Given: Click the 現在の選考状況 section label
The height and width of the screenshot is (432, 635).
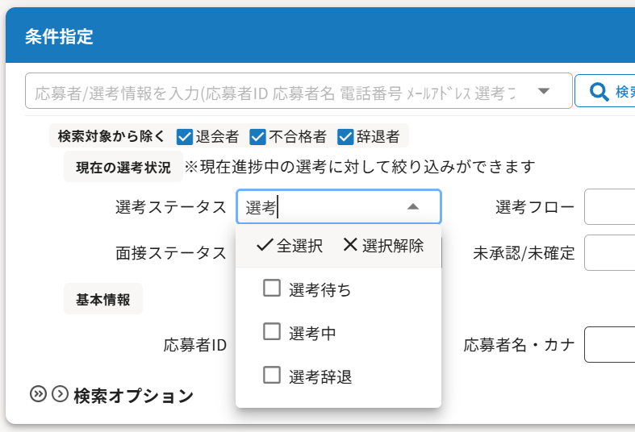Looking at the screenshot, I should [123, 168].
